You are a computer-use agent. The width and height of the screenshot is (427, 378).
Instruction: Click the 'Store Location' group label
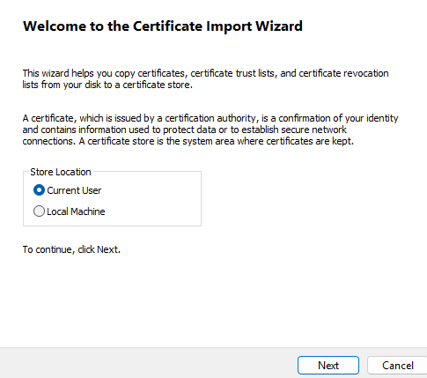(61, 172)
